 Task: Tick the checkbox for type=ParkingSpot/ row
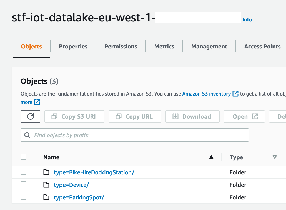[24, 197]
